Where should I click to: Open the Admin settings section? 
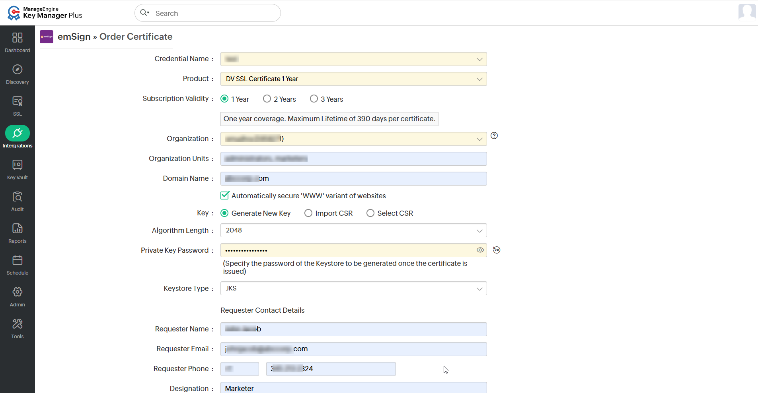click(18, 296)
